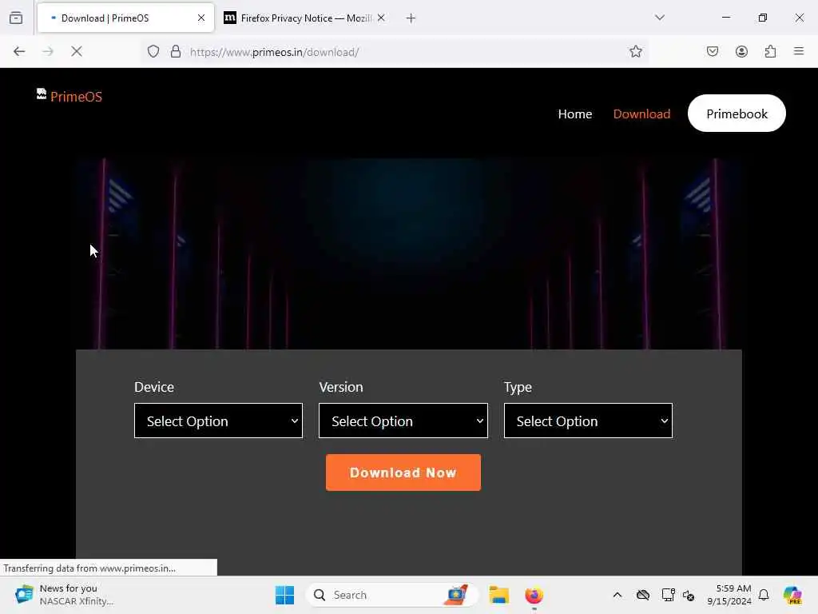The height and width of the screenshot is (614, 818).
Task: Go back to previous page
Action: point(19,51)
